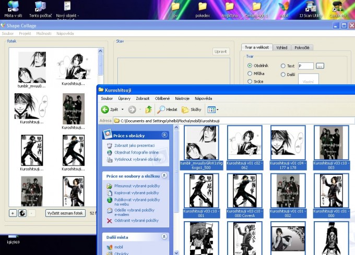This screenshot has width=355, height=255.
Task: Click Kopírovat vybrané položky icon
Action: point(109,193)
